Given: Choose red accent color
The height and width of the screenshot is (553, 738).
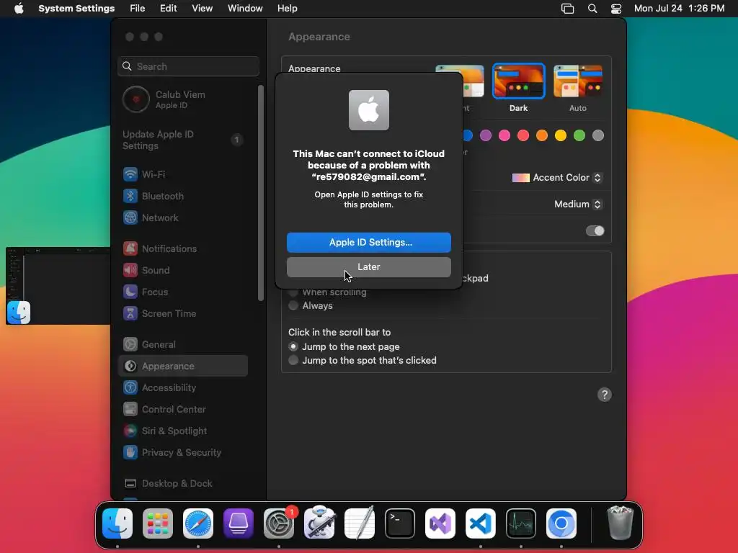Looking at the screenshot, I should click(x=523, y=135).
